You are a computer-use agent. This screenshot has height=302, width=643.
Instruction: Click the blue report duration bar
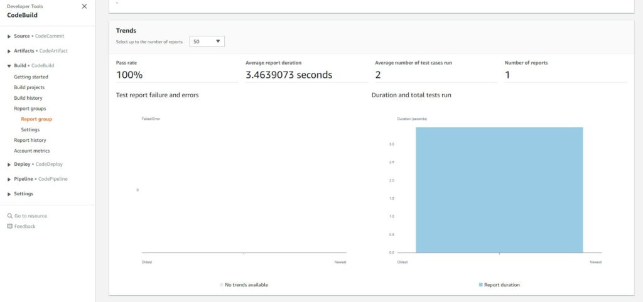(x=499, y=190)
